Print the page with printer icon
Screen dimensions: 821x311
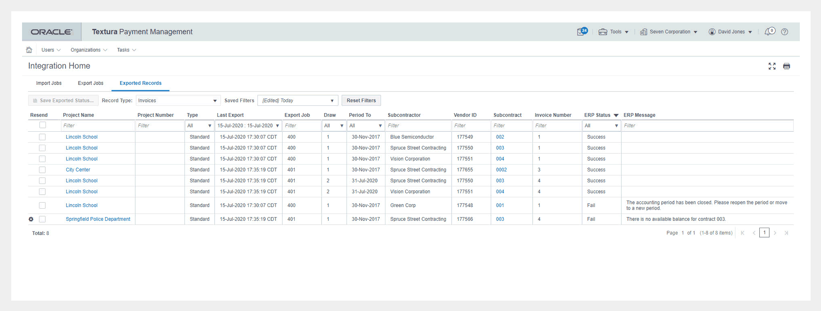pyautogui.click(x=786, y=66)
